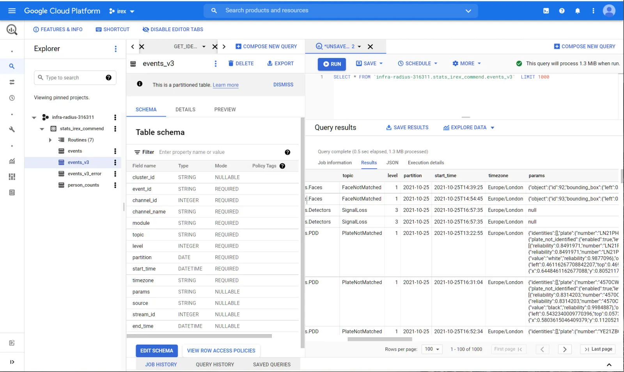Click the schema filter property input
Image resolution: width=624 pixels, height=372 pixels.
coord(220,152)
